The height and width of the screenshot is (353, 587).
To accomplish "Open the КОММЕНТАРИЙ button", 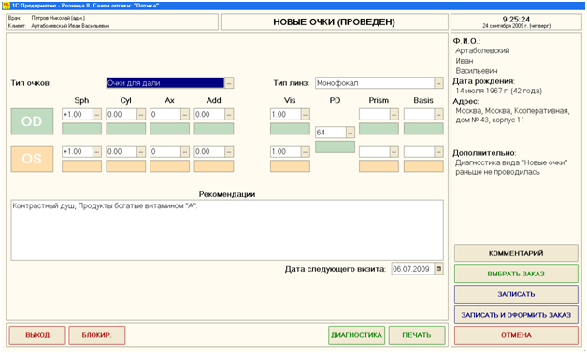I will pyautogui.click(x=516, y=253).
